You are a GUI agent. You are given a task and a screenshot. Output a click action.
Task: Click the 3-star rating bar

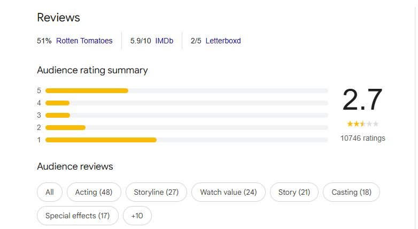187,115
